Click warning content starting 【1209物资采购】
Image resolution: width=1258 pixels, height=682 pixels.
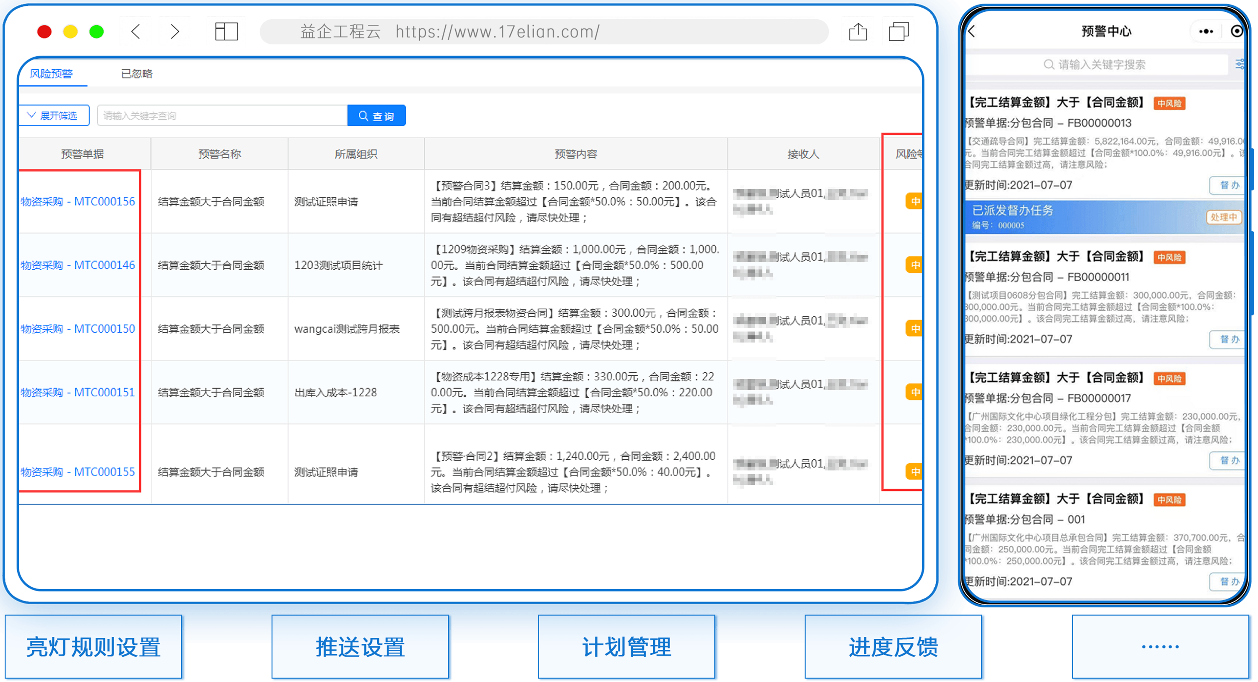click(574, 265)
